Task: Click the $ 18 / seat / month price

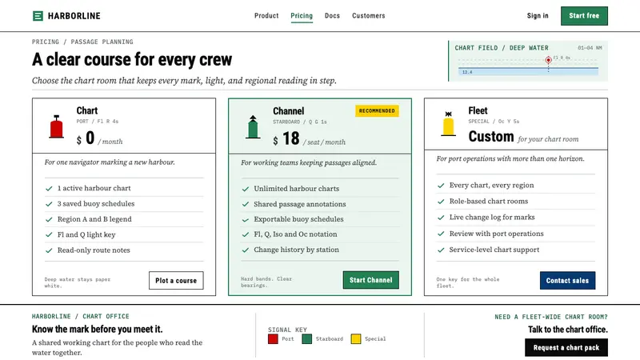Action: pos(309,139)
